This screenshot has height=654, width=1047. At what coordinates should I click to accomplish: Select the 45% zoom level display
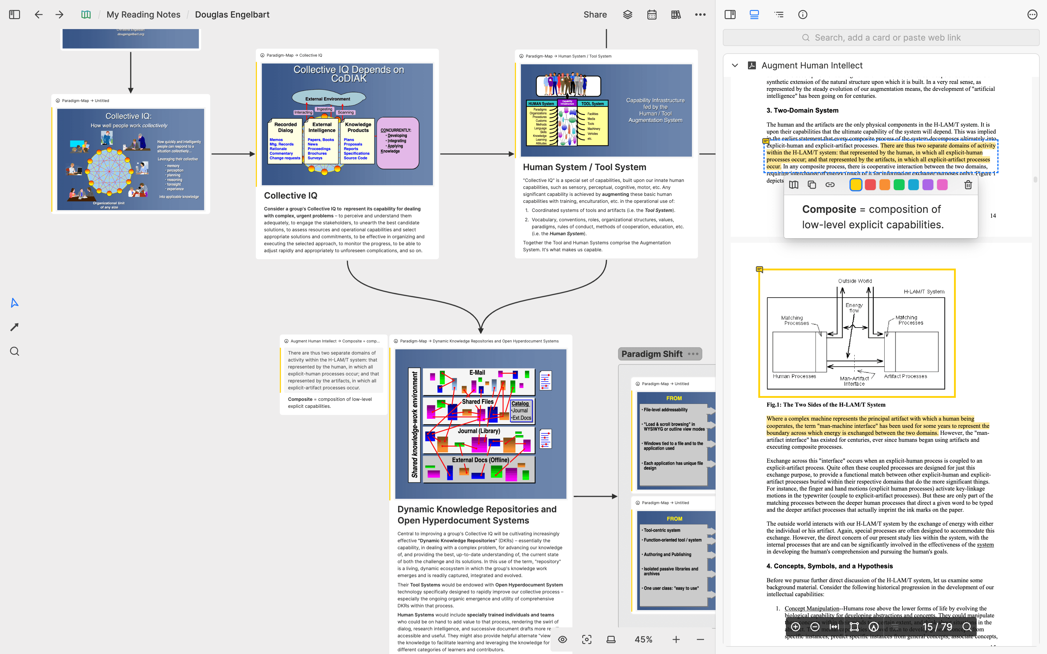(x=644, y=639)
